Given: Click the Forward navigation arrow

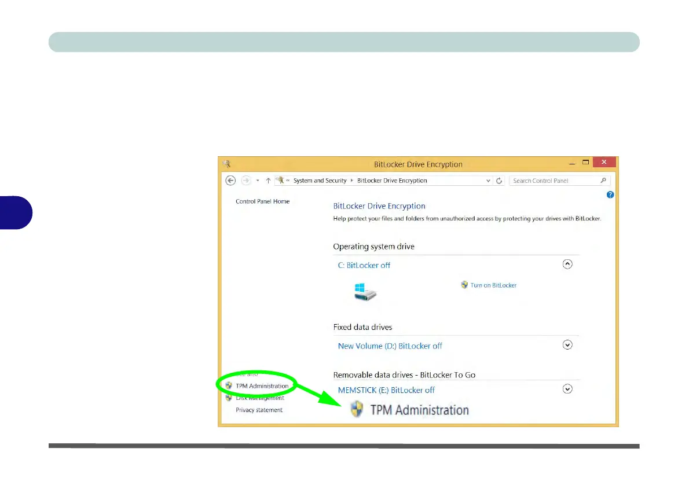Looking at the screenshot, I should [x=246, y=181].
